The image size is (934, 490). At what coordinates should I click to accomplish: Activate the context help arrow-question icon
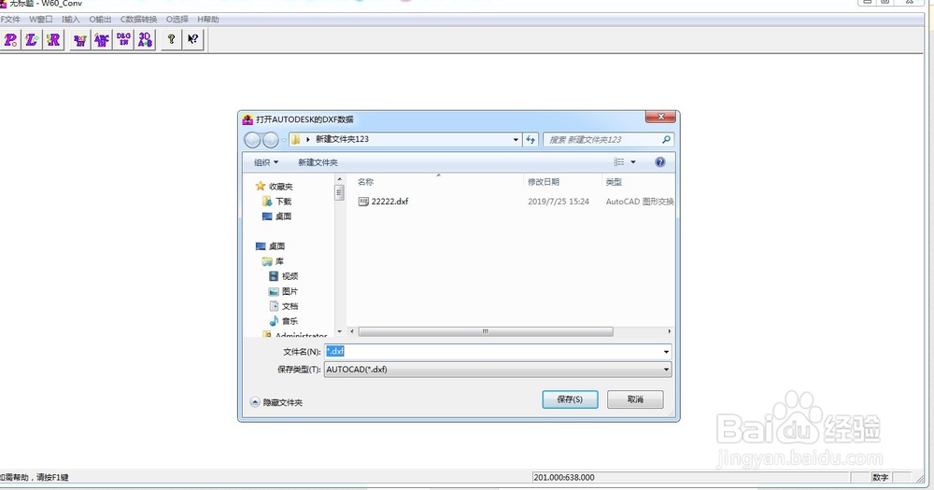click(x=193, y=40)
